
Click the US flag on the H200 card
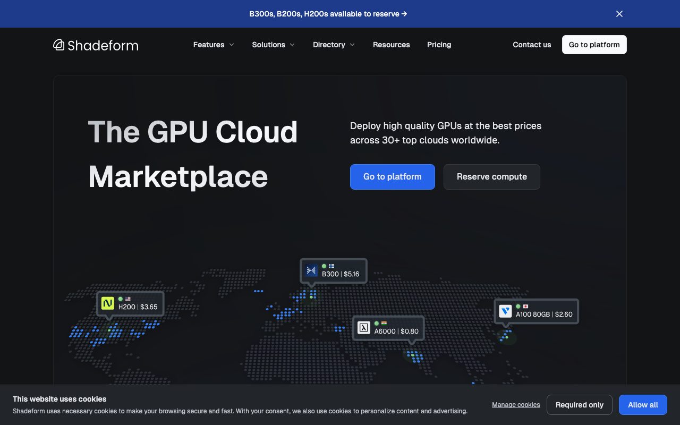pyautogui.click(x=128, y=299)
